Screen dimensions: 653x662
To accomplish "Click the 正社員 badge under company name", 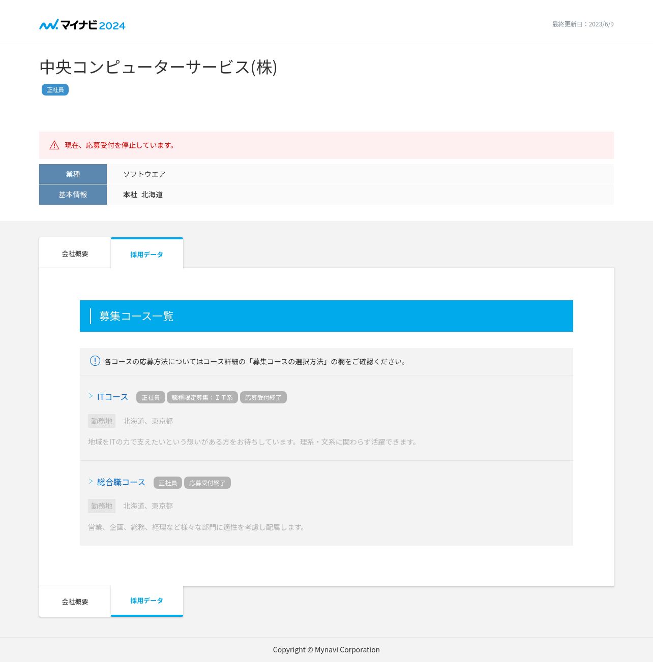I will tap(55, 90).
